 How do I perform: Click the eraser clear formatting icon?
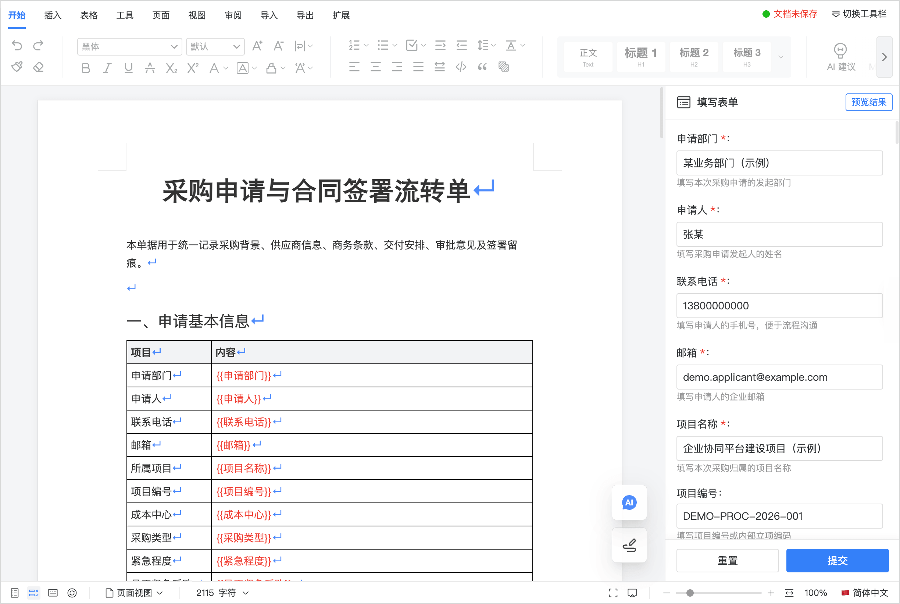[x=38, y=67]
